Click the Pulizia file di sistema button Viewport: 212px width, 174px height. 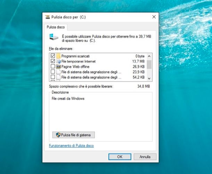(x=74, y=135)
